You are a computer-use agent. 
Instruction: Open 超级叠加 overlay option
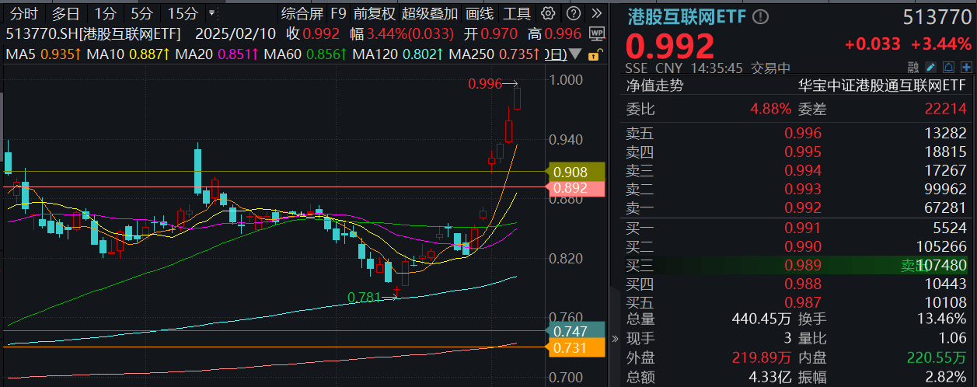430,13
